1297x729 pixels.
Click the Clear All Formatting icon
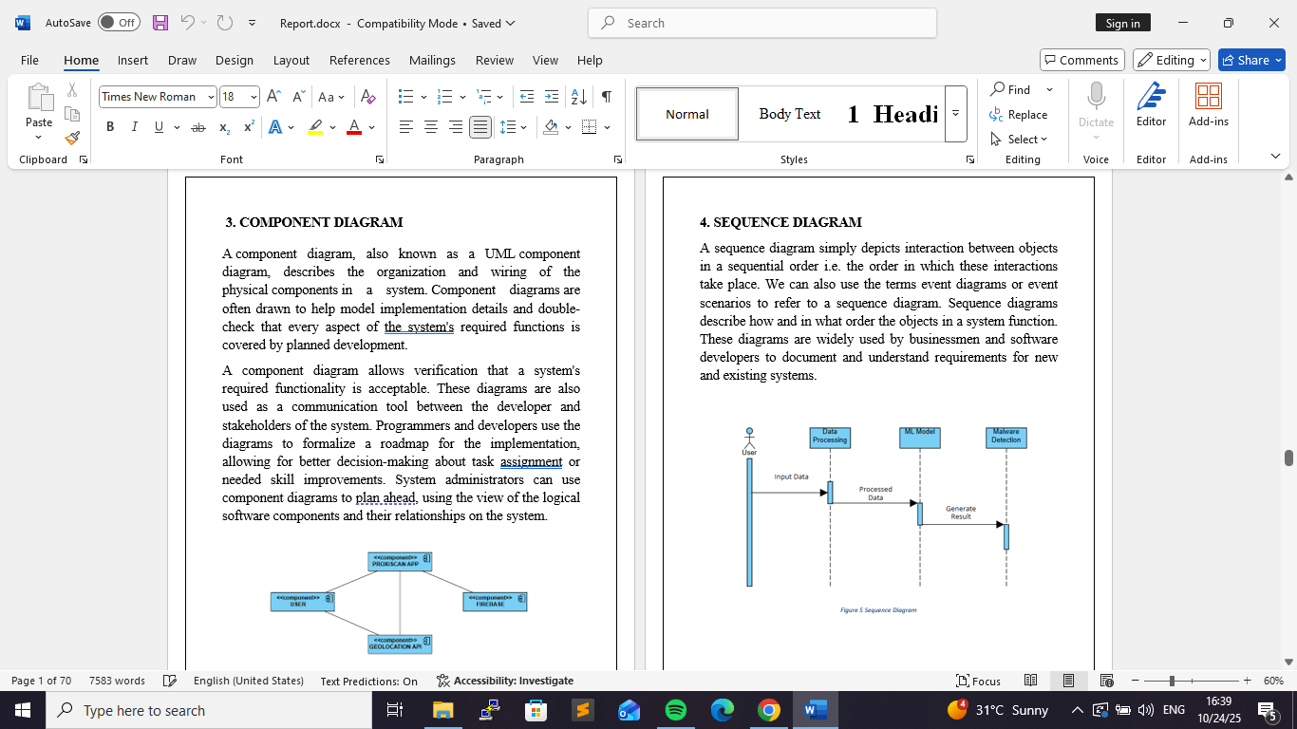coord(368,97)
